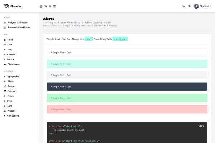Click the UI ELEMENTS section label
215x143 pixels.
click(x=10, y=71)
